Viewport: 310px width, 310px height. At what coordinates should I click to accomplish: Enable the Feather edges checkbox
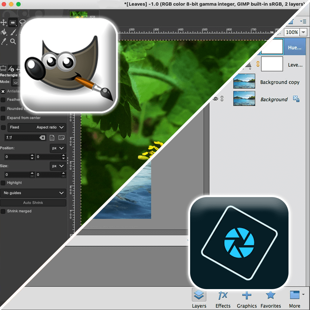coord(3,100)
